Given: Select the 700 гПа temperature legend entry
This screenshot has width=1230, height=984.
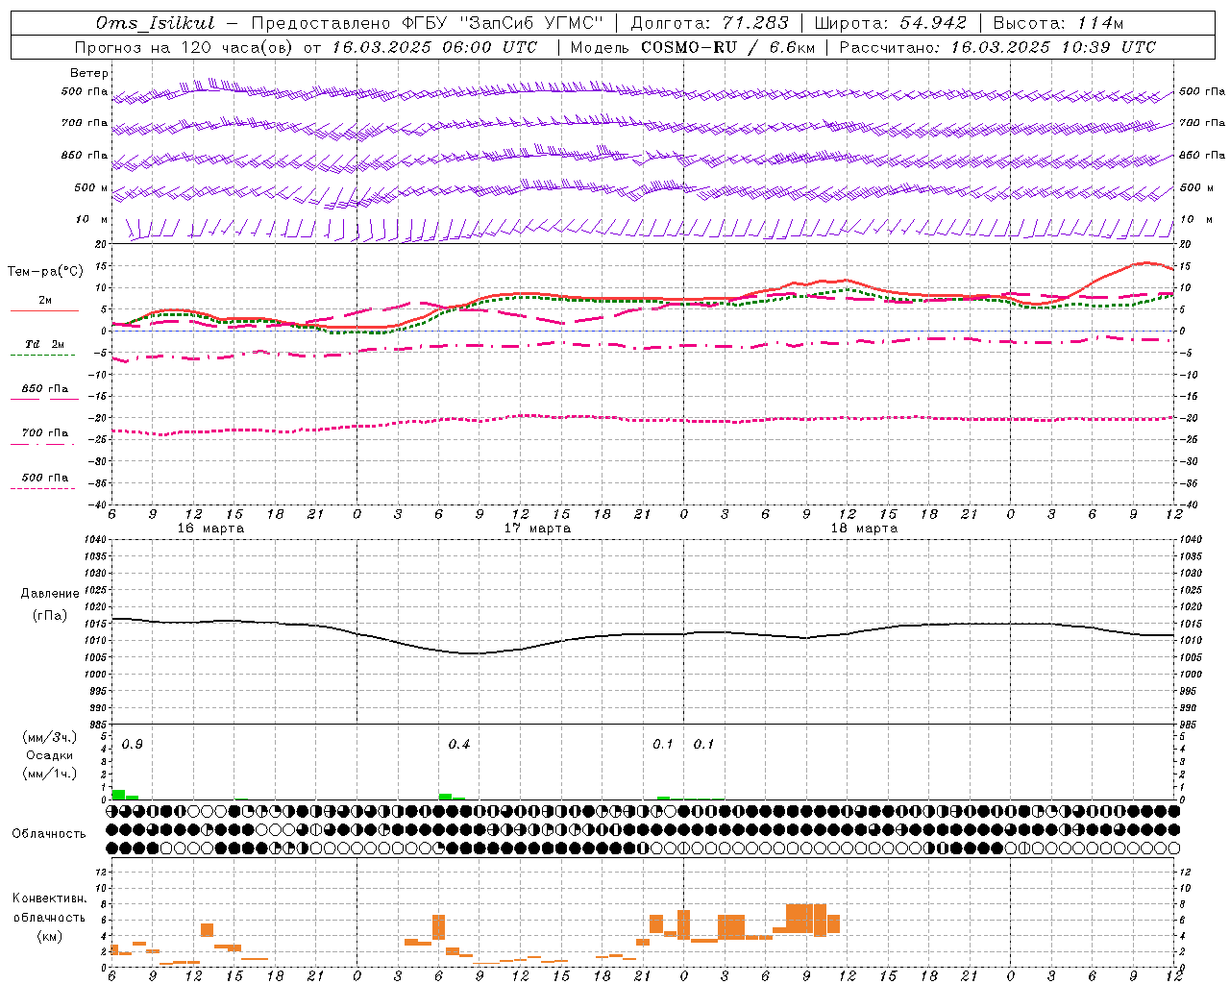Looking at the screenshot, I should coord(45,433).
